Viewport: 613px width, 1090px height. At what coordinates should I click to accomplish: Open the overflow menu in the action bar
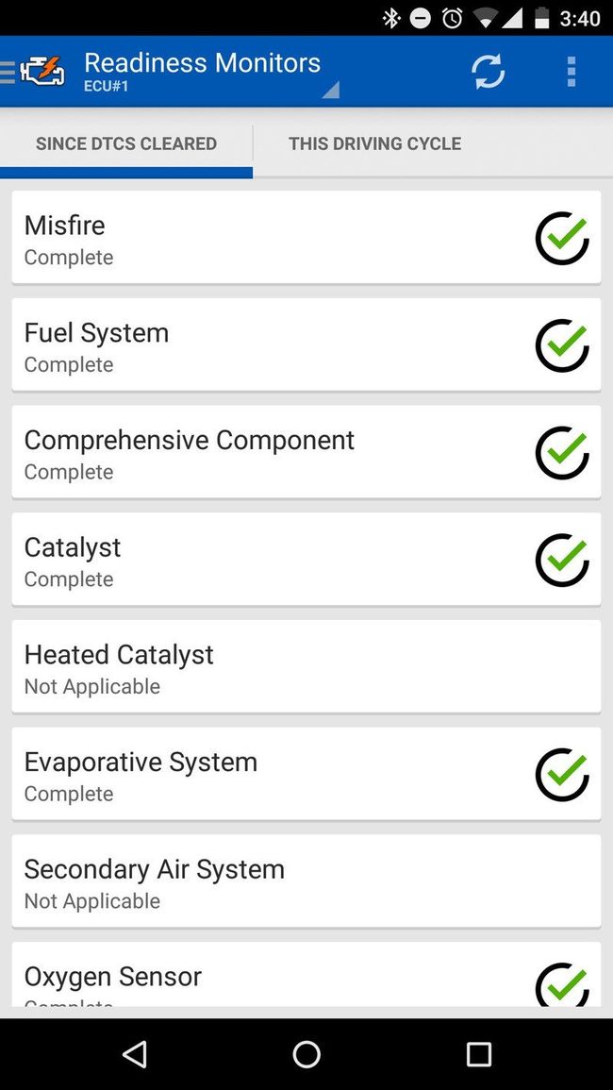(572, 71)
